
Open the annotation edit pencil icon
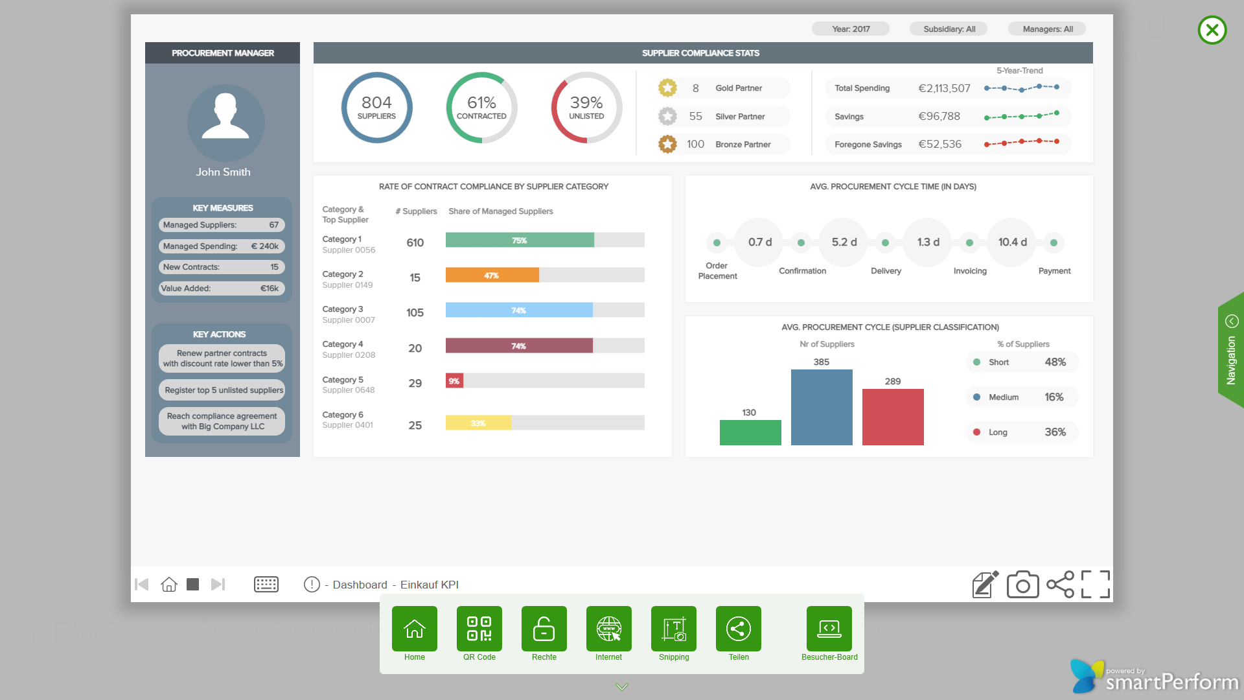tap(985, 585)
